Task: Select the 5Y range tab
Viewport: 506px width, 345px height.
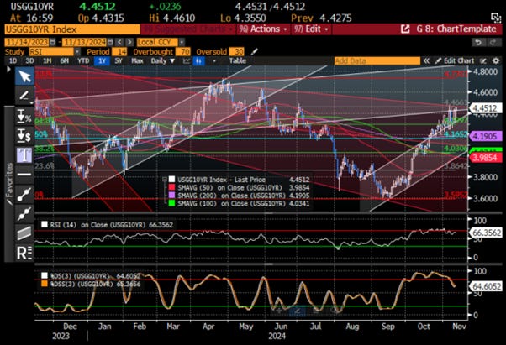Action: click(x=119, y=61)
